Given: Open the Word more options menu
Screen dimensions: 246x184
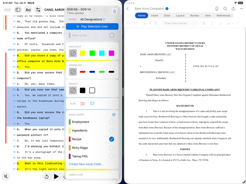Looking at the screenshot, I should coord(242,9).
